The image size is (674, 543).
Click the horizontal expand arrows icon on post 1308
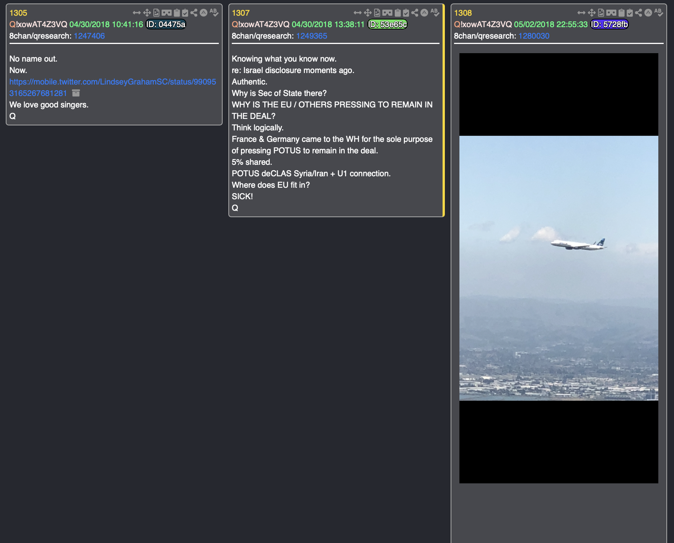pos(581,13)
